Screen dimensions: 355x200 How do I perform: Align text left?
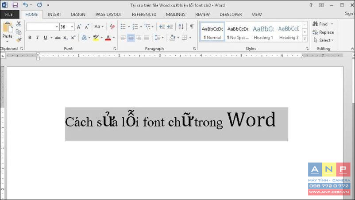pos(123,38)
